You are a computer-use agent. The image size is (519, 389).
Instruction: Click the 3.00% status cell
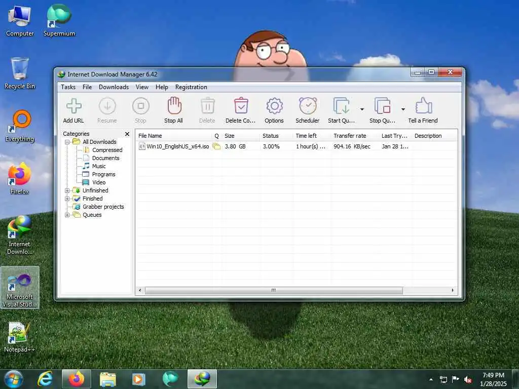pyautogui.click(x=271, y=146)
